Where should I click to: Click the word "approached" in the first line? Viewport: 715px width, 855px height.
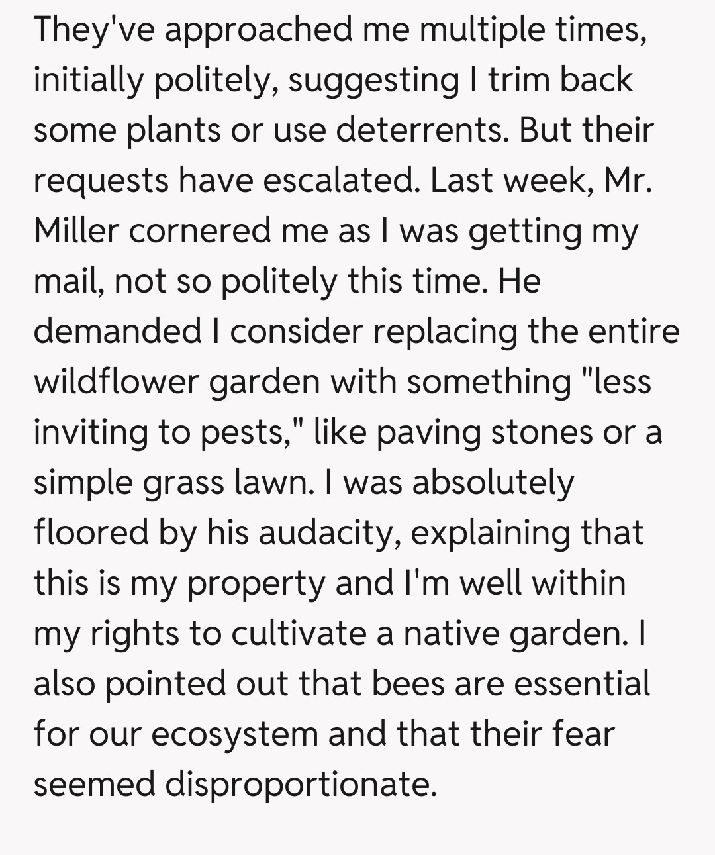tap(258, 30)
